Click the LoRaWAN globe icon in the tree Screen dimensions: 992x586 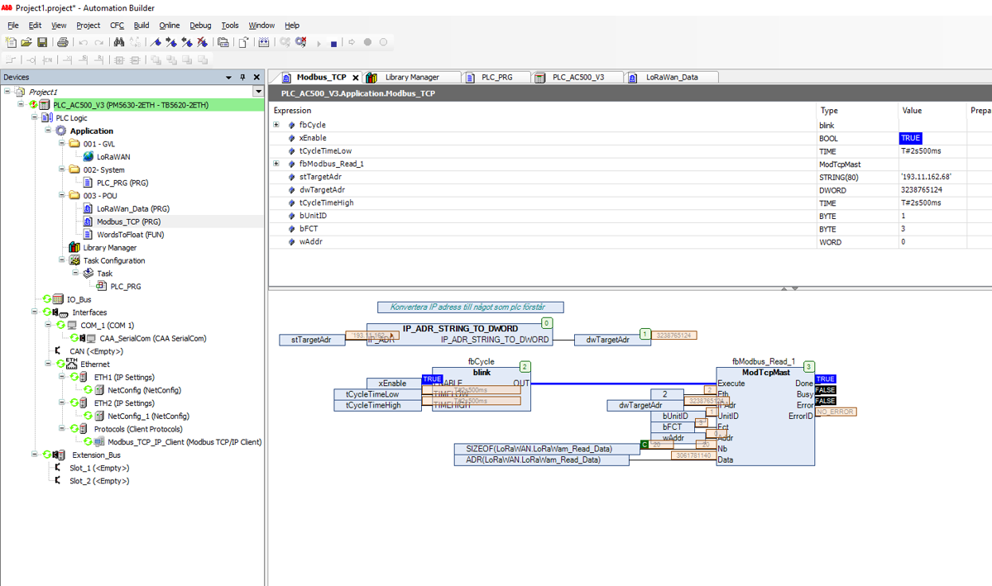point(89,157)
